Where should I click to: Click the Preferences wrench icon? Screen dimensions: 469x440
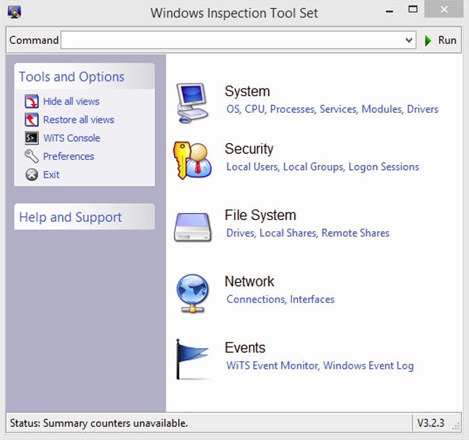(x=31, y=156)
